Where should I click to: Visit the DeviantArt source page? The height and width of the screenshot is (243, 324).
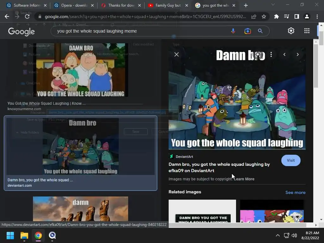click(291, 160)
